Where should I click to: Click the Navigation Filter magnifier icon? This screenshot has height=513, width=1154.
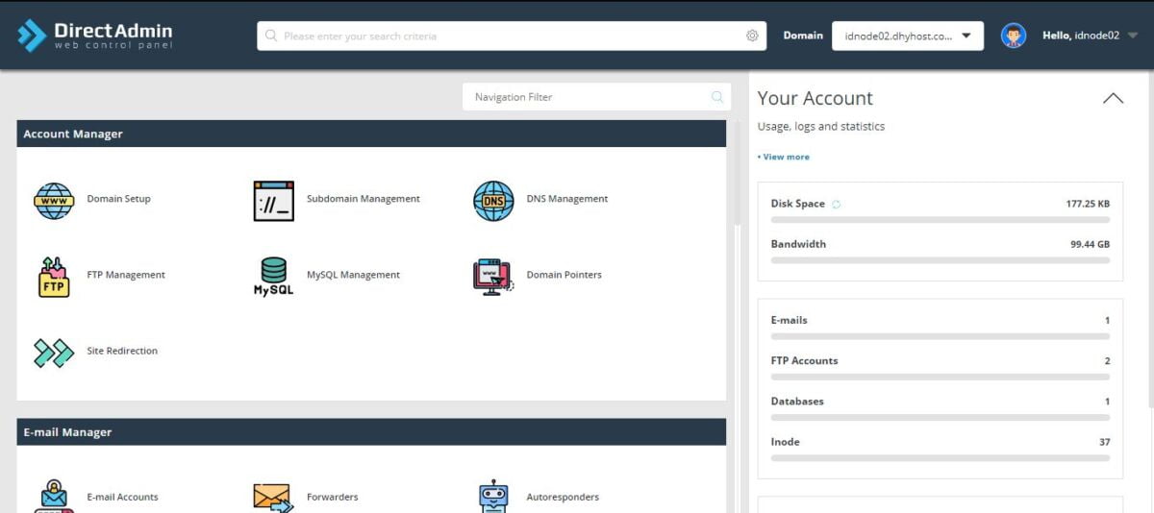point(716,97)
